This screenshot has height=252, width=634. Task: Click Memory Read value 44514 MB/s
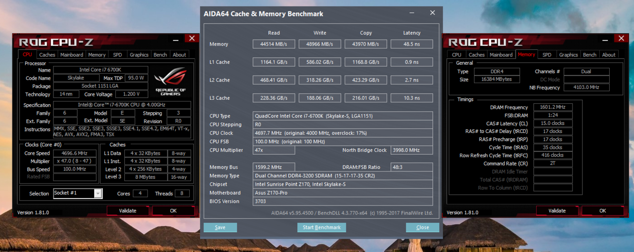274,44
